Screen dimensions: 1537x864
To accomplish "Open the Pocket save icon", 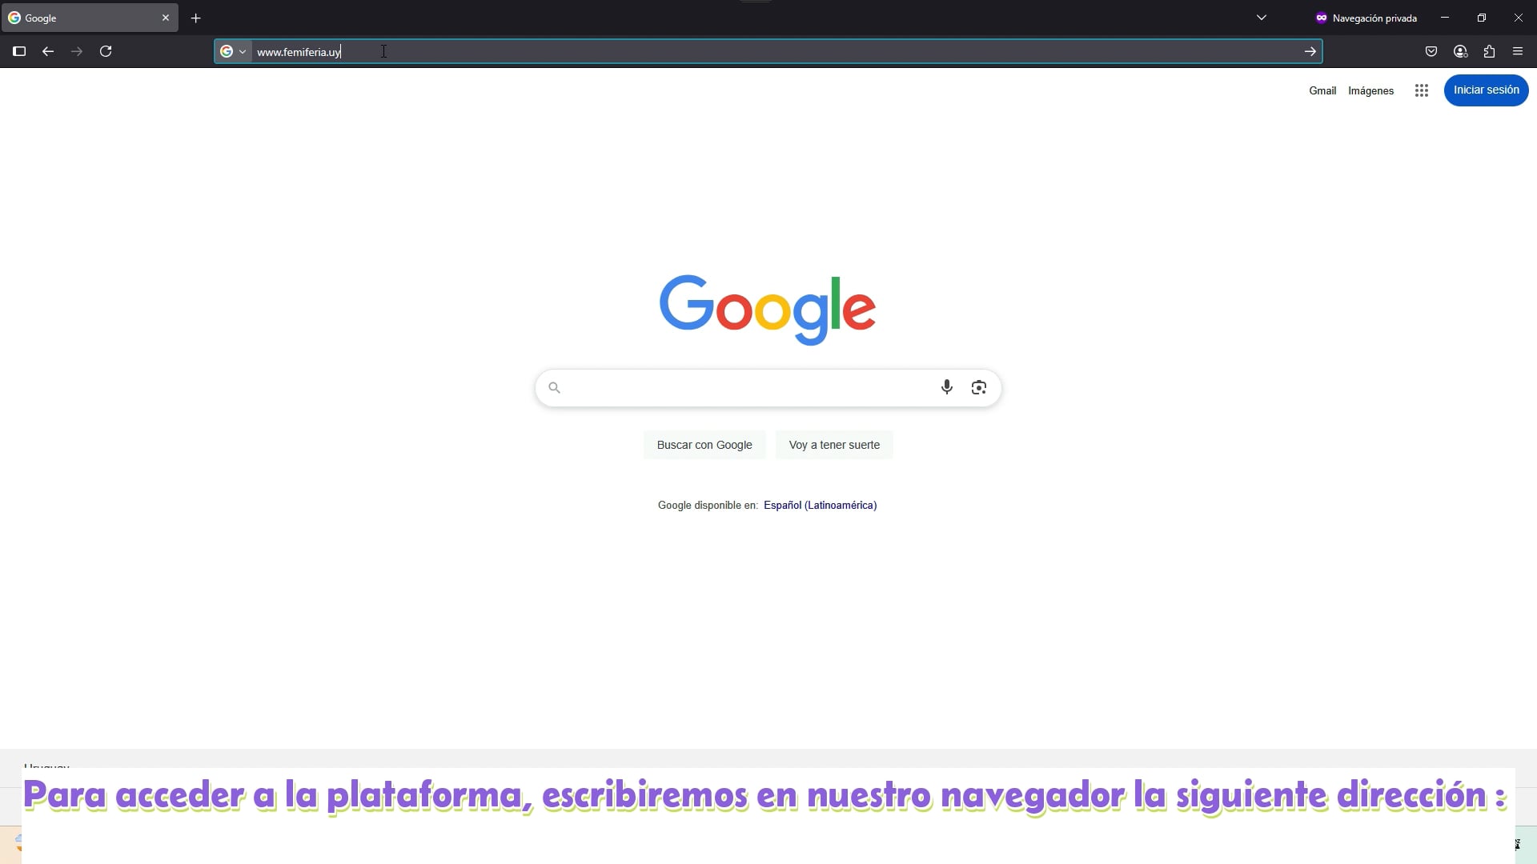I will click(x=1431, y=51).
